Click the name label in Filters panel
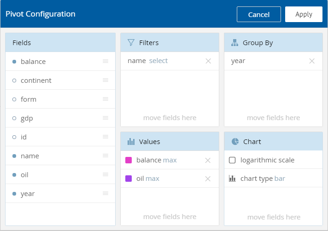 point(137,61)
